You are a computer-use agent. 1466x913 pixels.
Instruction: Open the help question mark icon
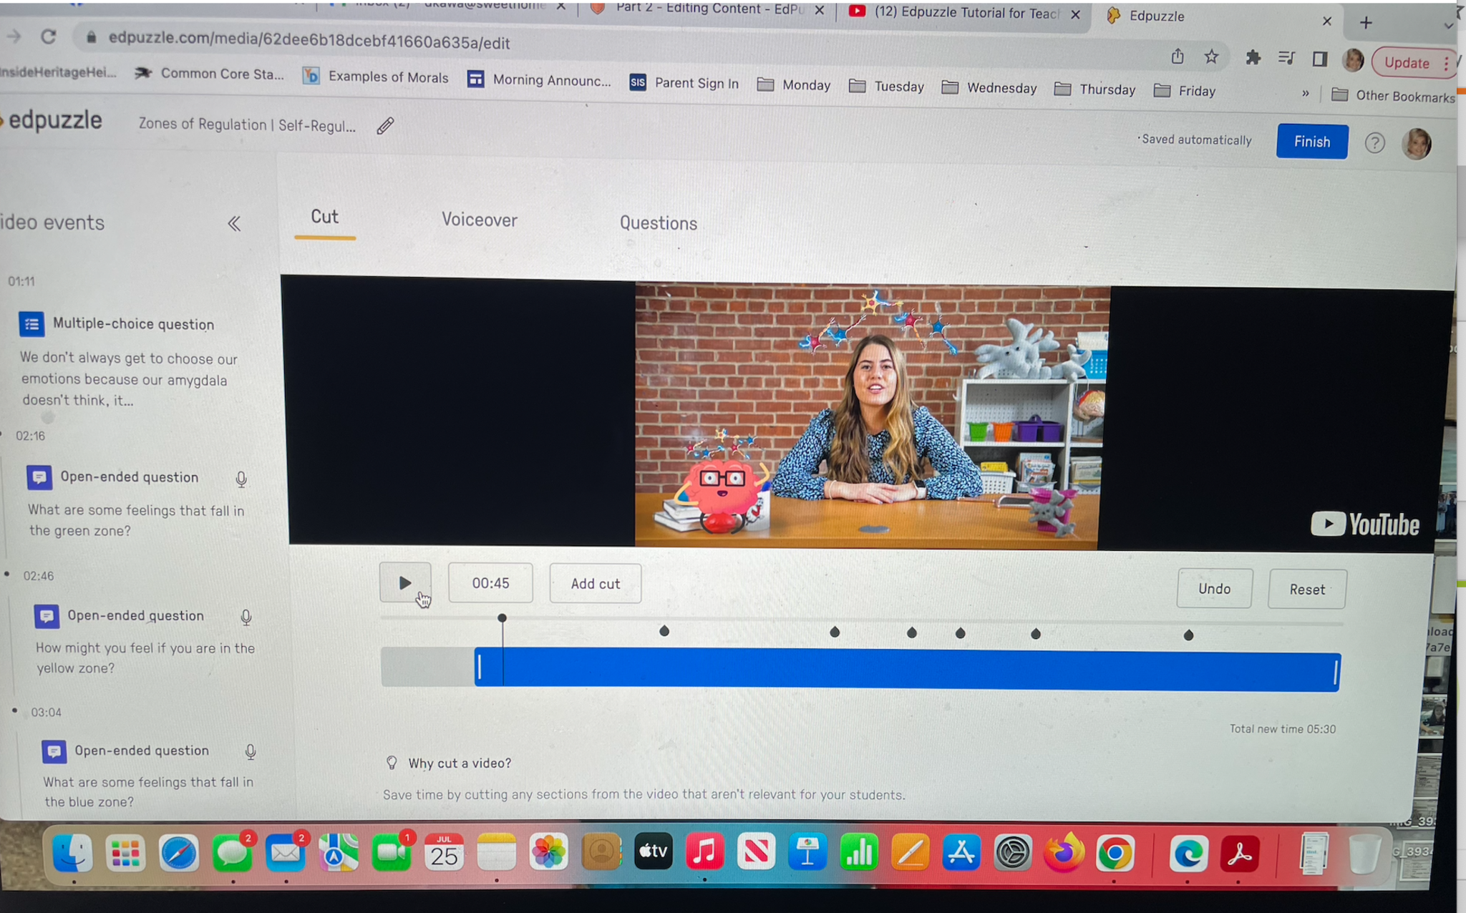(x=1374, y=143)
